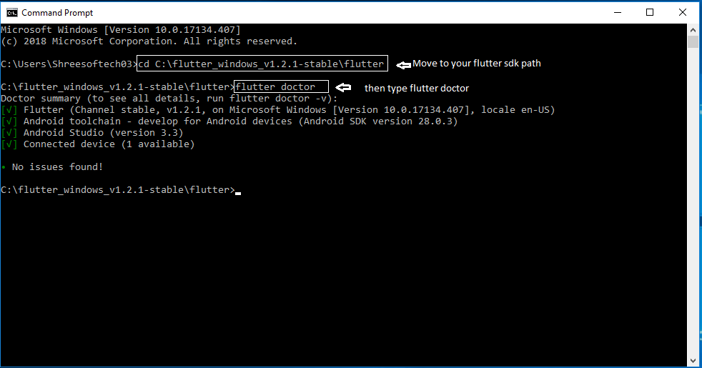Click the Command Prompt title text
The height and width of the screenshot is (368, 702).
[57, 13]
